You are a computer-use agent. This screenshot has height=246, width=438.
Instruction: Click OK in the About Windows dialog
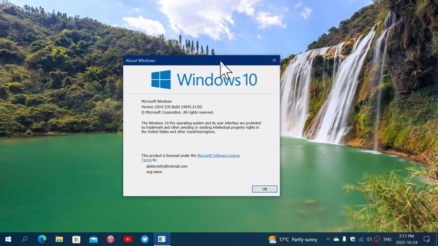tap(264, 189)
